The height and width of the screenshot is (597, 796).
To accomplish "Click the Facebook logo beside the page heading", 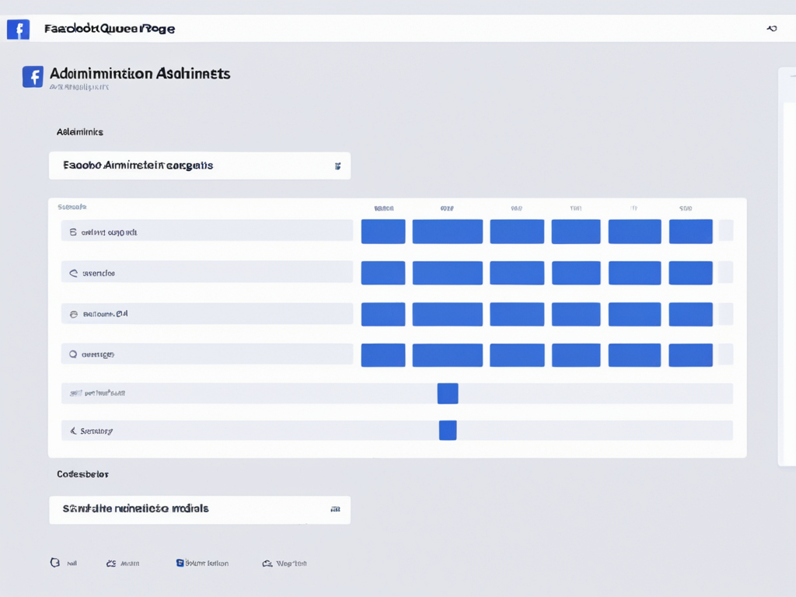I will click(33, 76).
